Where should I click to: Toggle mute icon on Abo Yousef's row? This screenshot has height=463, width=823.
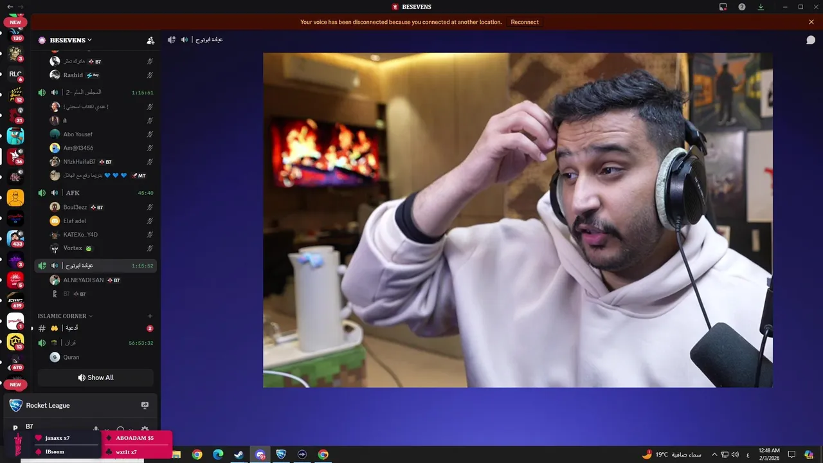coord(150,134)
